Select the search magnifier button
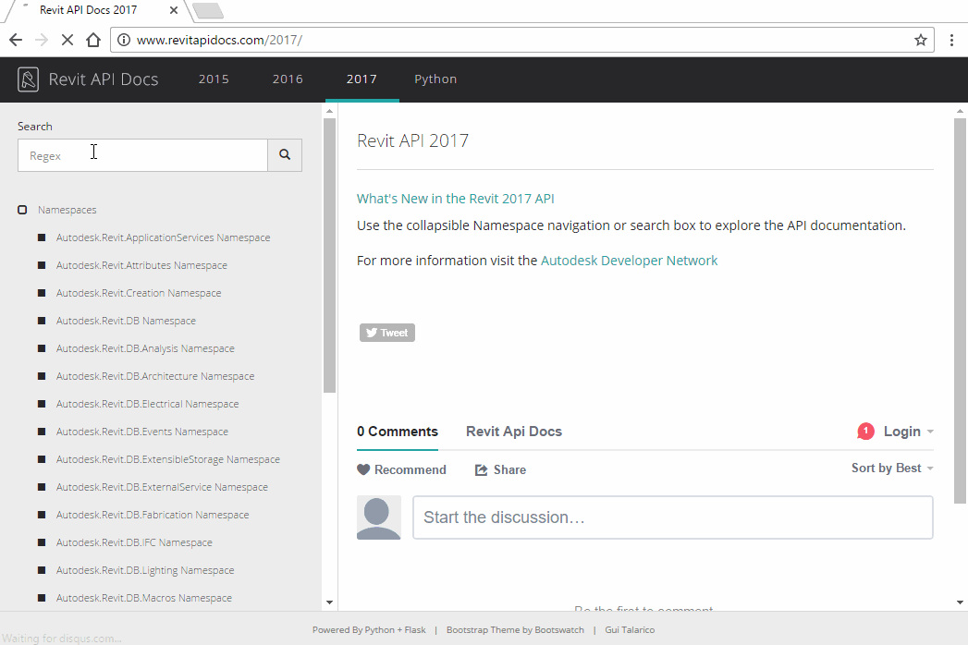 click(x=284, y=154)
